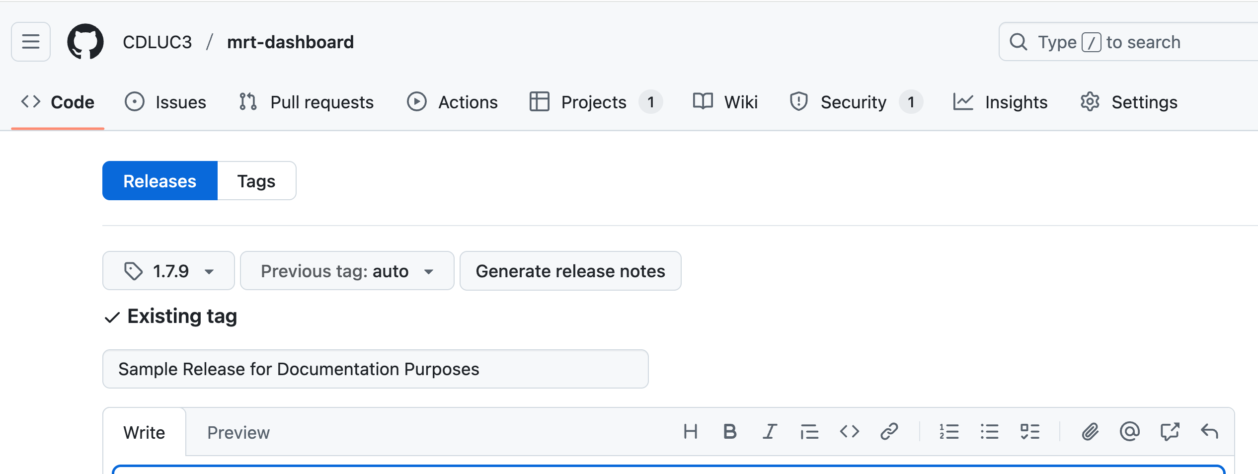Screen dimensions: 1258x474
Task: Click the Issues tab circle icon
Action: click(135, 102)
